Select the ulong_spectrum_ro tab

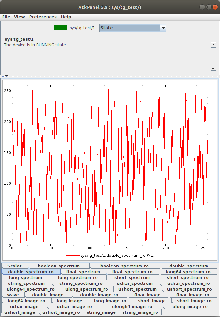[87, 289]
